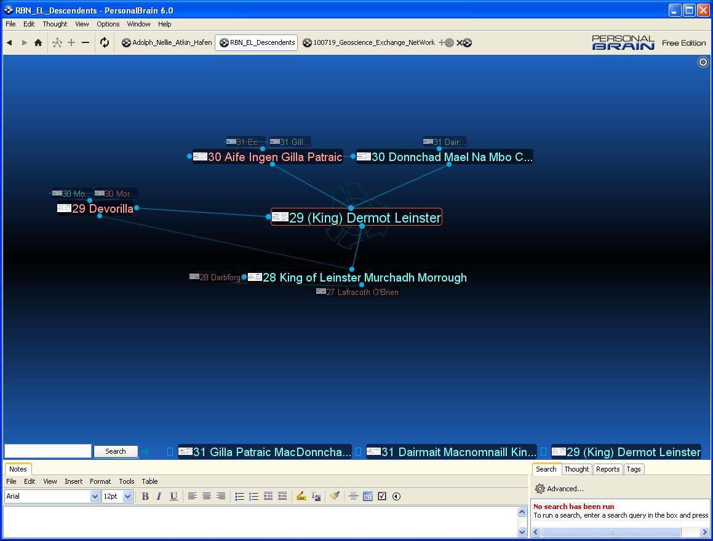Image resolution: width=713 pixels, height=541 pixels.
Task: Click the clear formatting brush icon
Action: click(335, 496)
